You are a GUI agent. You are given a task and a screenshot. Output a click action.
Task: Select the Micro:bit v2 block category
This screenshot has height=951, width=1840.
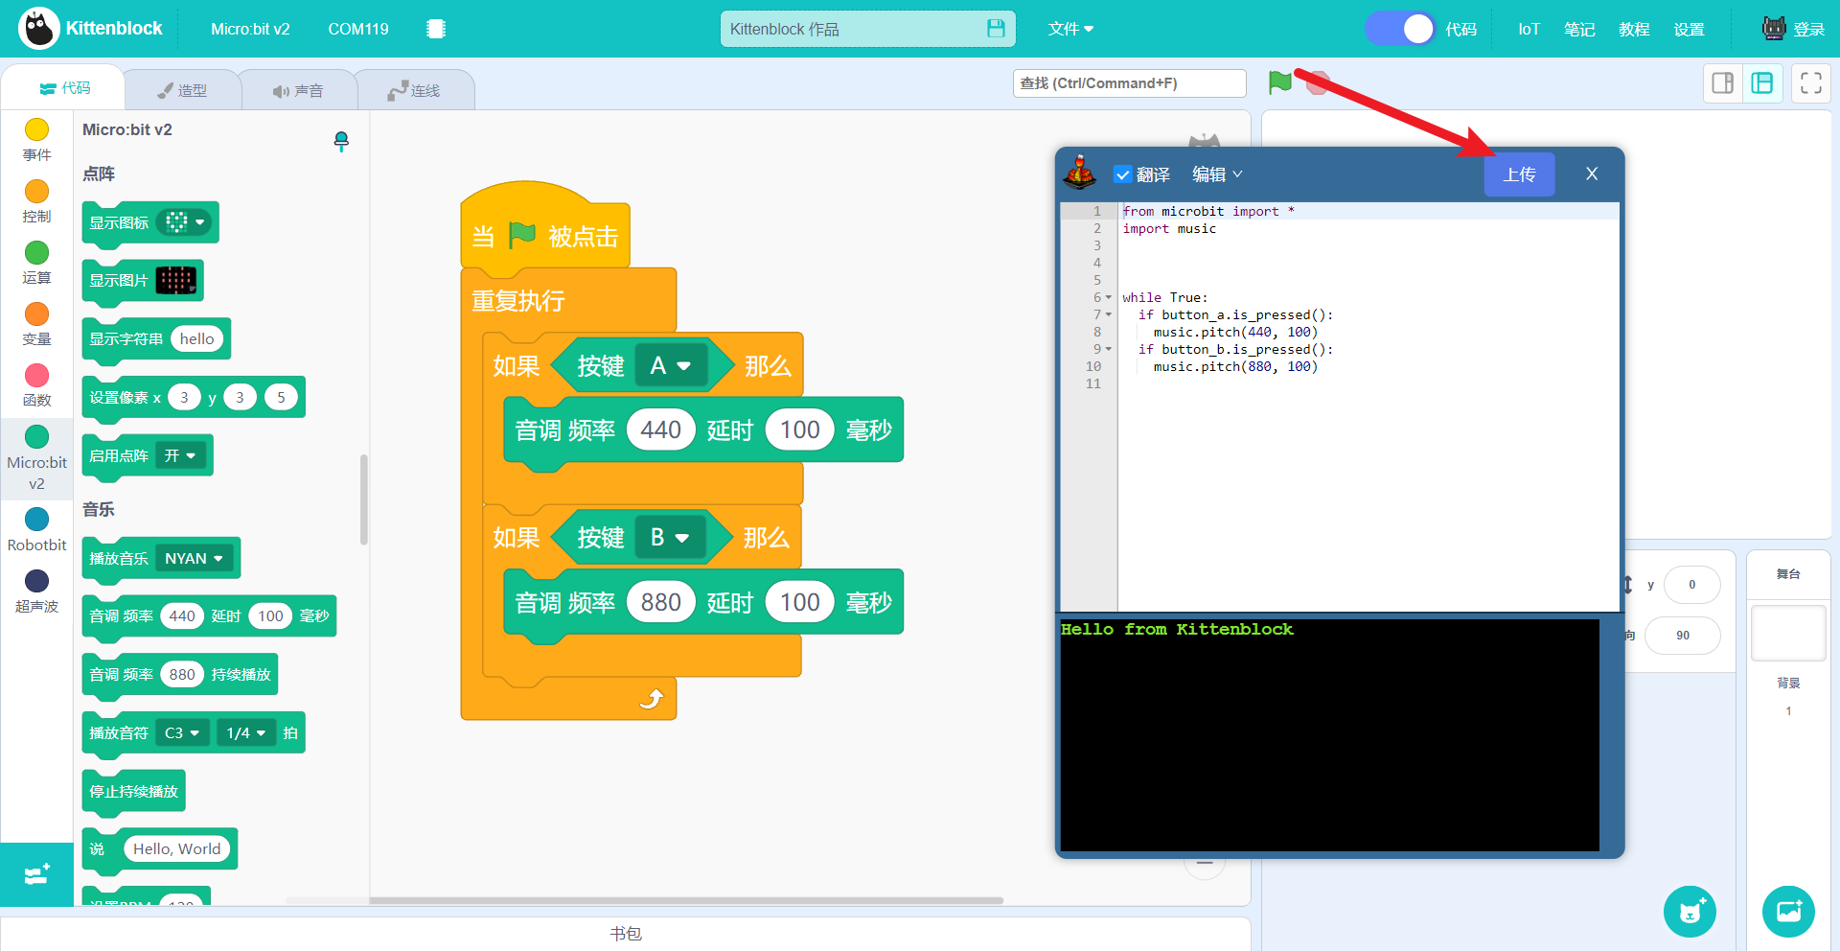click(36, 458)
